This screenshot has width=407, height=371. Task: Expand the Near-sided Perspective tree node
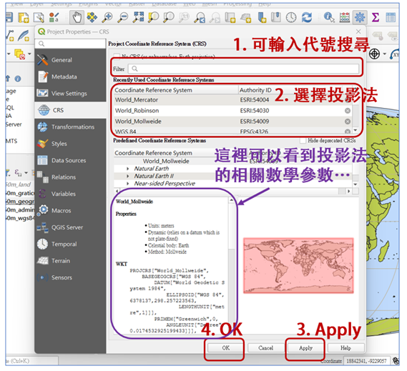pyautogui.click(x=128, y=184)
